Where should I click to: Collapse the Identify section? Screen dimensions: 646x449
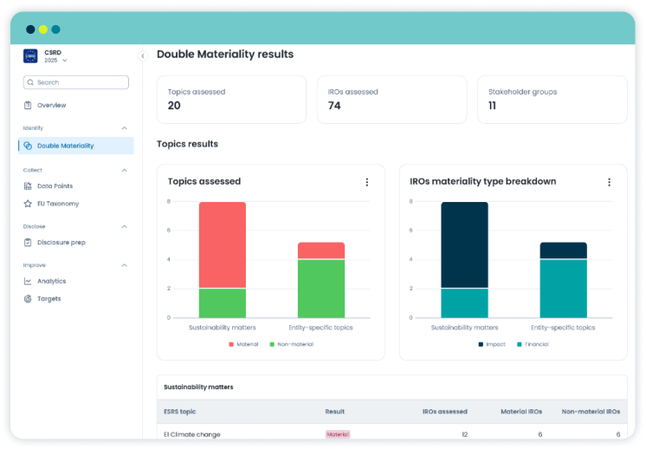(x=124, y=128)
